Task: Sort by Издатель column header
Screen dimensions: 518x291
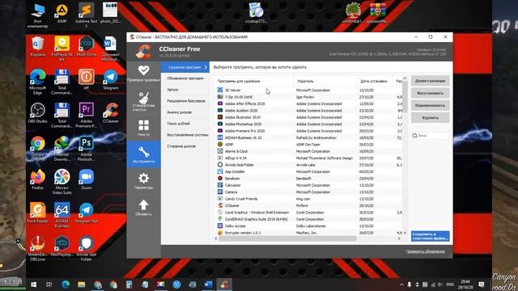Action: (x=325, y=81)
